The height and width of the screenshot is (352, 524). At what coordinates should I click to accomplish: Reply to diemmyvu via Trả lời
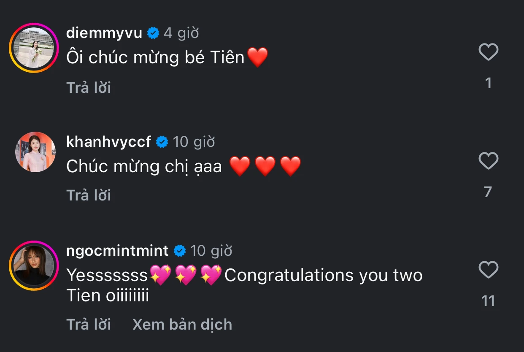point(89,87)
